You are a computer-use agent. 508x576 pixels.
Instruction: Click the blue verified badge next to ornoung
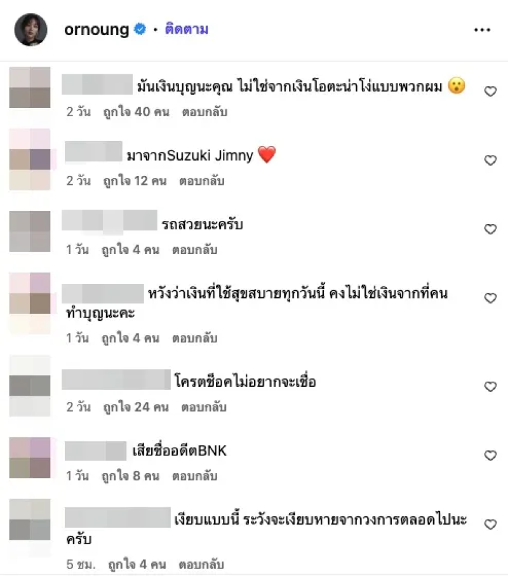(140, 29)
